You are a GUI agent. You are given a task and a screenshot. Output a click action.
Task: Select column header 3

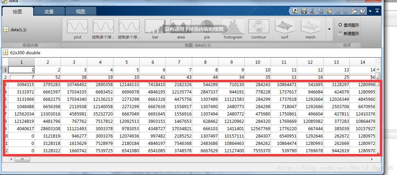point(74,62)
